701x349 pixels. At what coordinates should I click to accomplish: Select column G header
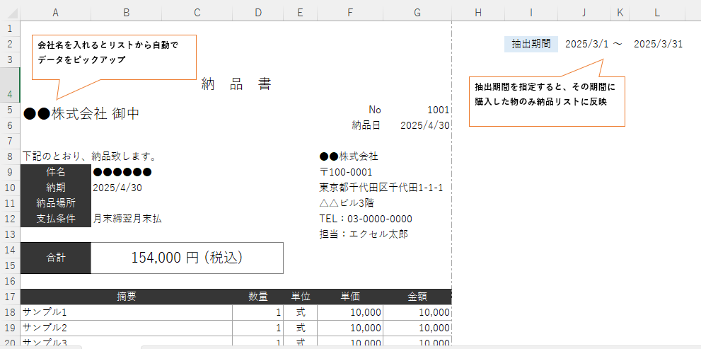click(x=417, y=13)
